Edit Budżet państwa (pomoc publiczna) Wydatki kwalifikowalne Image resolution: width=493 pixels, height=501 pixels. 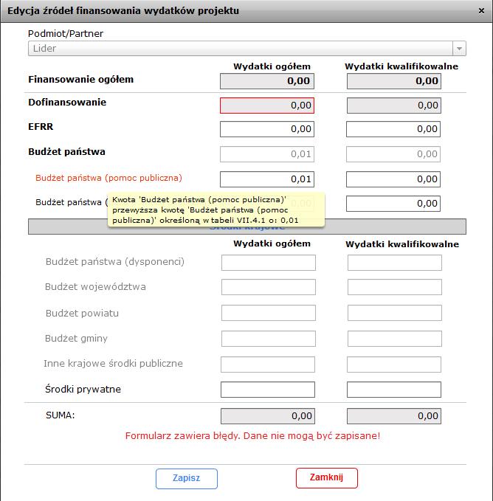pos(393,179)
